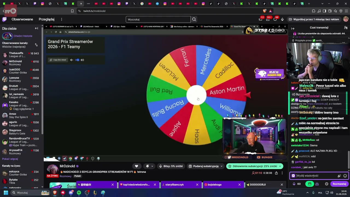
Task: Open the stream more options menu
Action: point(282,173)
